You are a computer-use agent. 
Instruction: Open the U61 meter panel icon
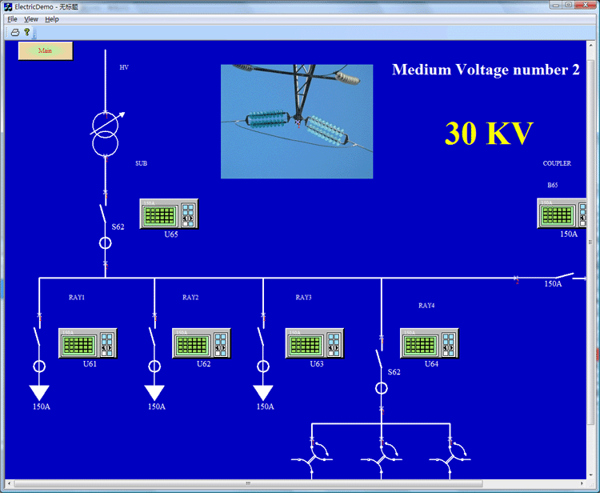[88, 343]
